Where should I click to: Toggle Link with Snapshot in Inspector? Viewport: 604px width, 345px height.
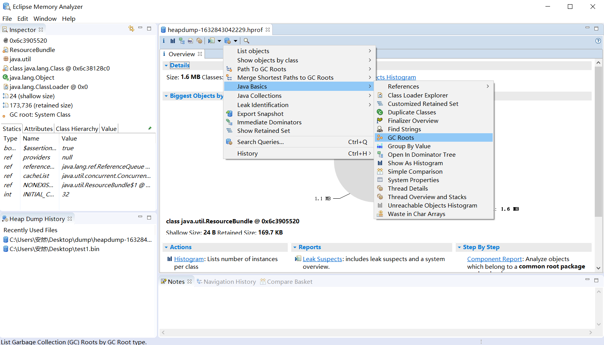pyautogui.click(x=131, y=28)
